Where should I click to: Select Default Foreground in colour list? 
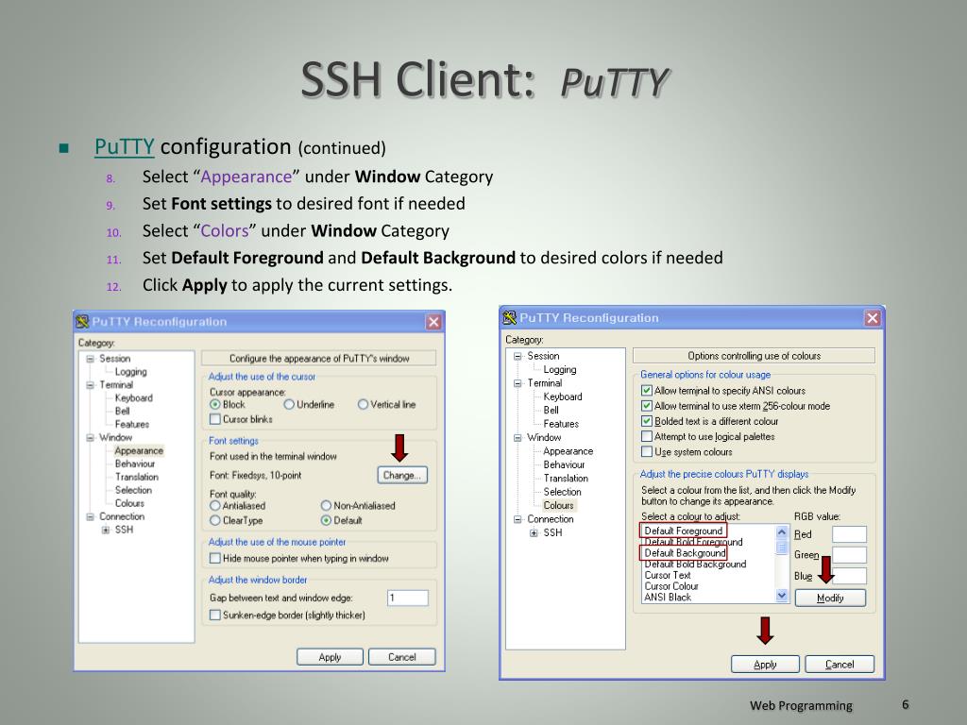point(684,531)
